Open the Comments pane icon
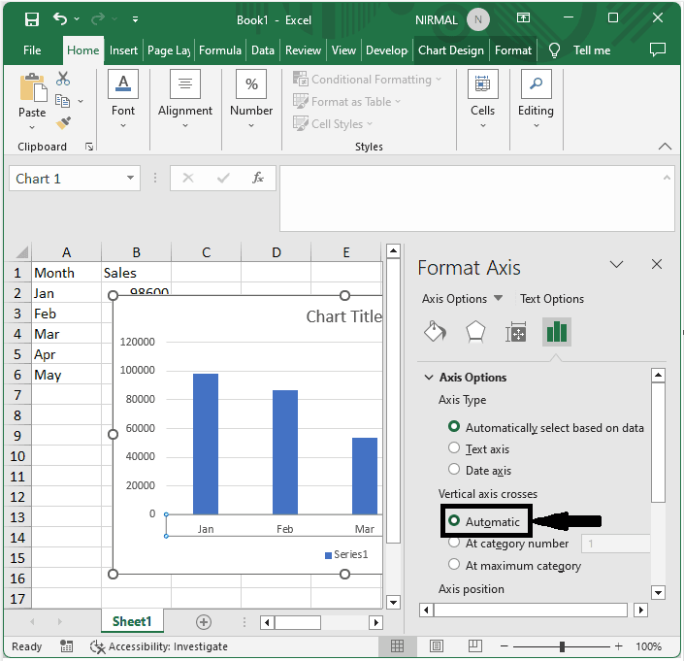The image size is (684, 661). (658, 50)
